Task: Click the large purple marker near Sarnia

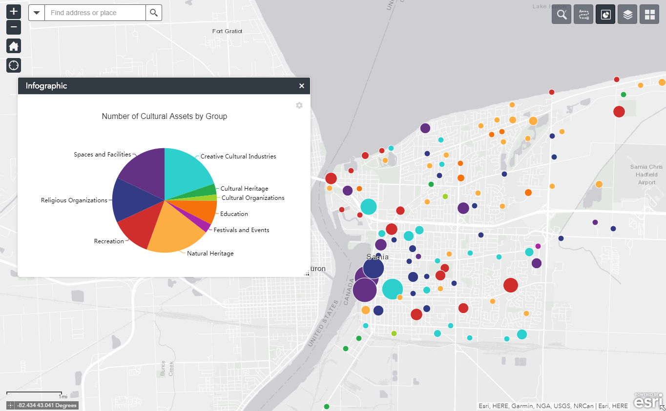Action: coord(365,289)
